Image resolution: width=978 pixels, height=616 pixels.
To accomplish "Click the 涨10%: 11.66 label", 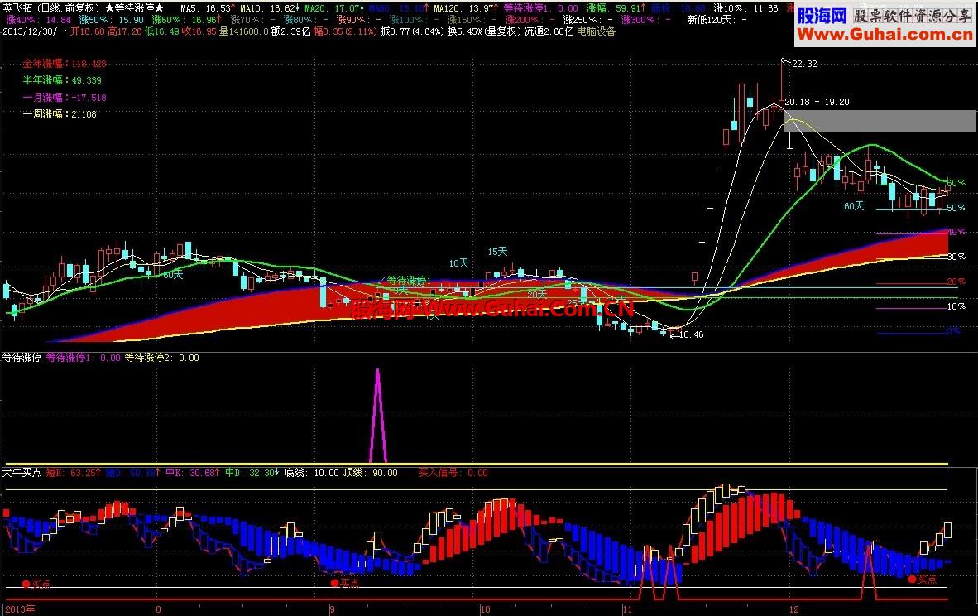I will (x=745, y=8).
